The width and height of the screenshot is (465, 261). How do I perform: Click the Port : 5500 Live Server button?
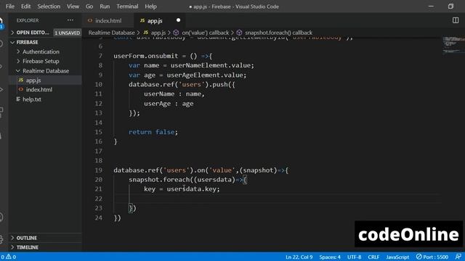click(432, 257)
